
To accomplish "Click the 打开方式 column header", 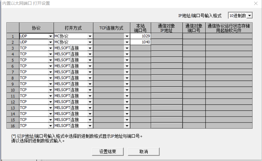I will click(x=73, y=28).
